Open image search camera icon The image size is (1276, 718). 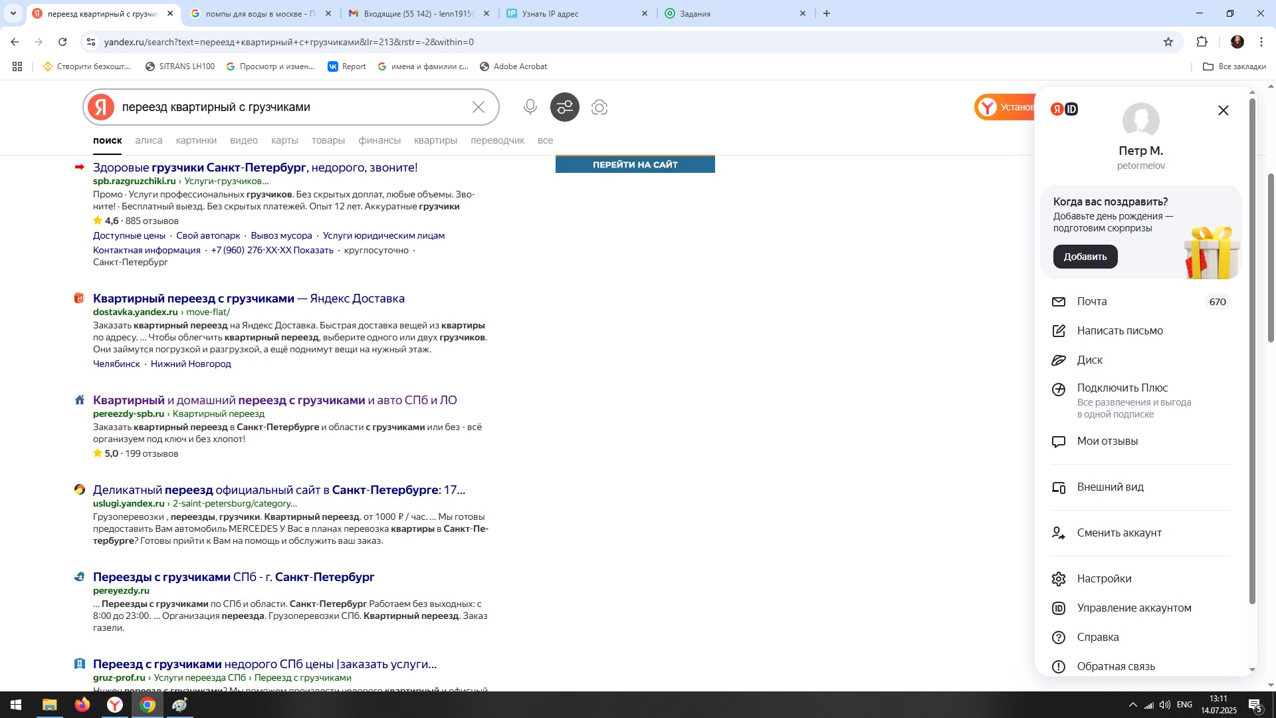point(599,107)
